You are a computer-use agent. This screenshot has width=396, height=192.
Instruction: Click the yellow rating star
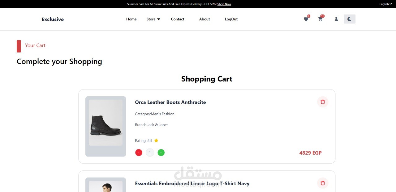156,140
